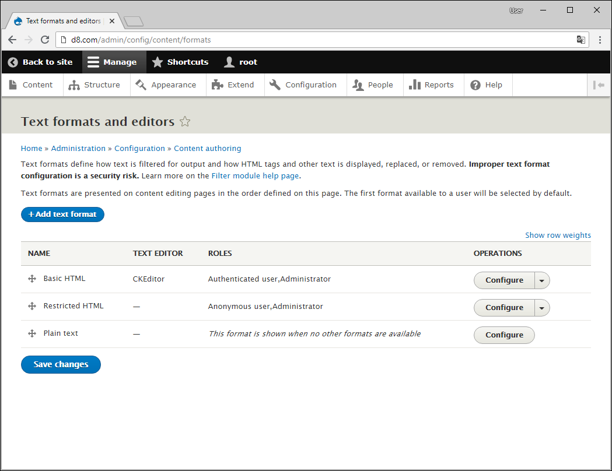Screen dimensions: 612x471
Task: Click the drag handle for Restricted HTML
Action: [x=32, y=306]
